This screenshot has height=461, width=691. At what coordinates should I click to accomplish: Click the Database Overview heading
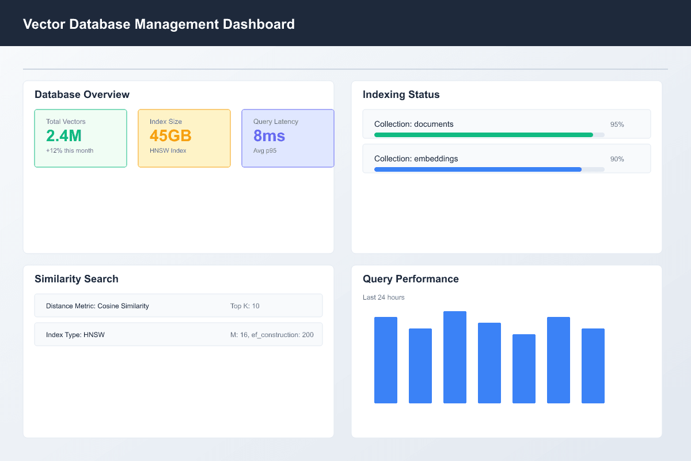click(82, 95)
